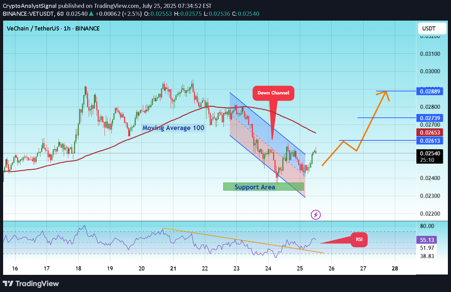Click date 18 on the time axis
The image size is (451, 292).
[78, 268]
